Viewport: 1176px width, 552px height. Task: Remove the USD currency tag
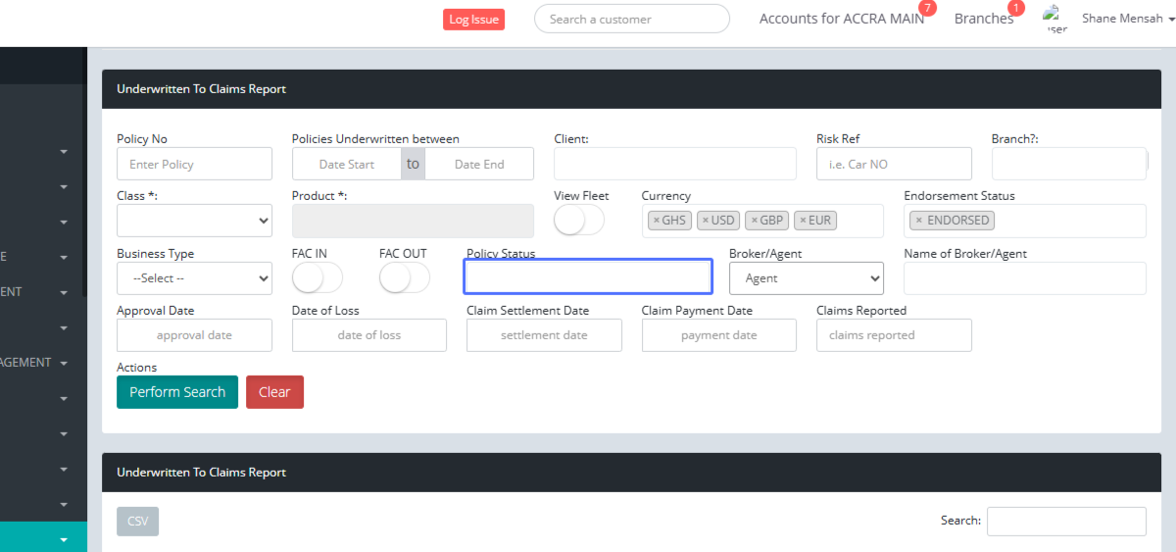(706, 221)
